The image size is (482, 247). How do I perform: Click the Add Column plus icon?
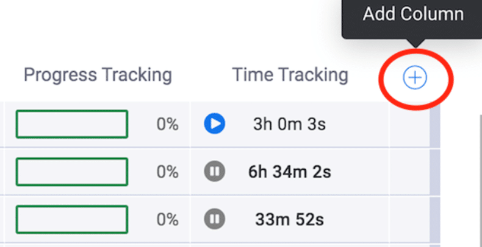coord(415,78)
